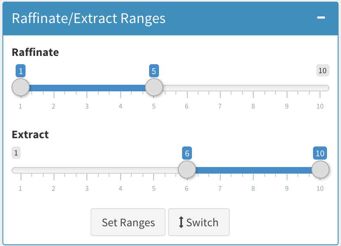341x246 pixels.
Task: Select the right handle of the Extract slider
Action: point(320,169)
